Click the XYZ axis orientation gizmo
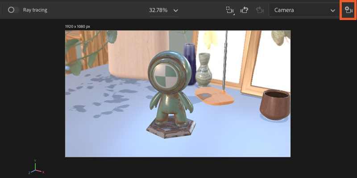Viewport: 357px width, 178px height. (36, 167)
